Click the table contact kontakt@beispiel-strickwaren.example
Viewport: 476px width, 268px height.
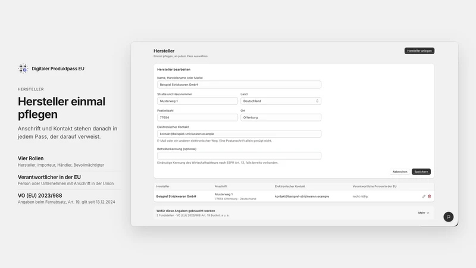pos(302,197)
